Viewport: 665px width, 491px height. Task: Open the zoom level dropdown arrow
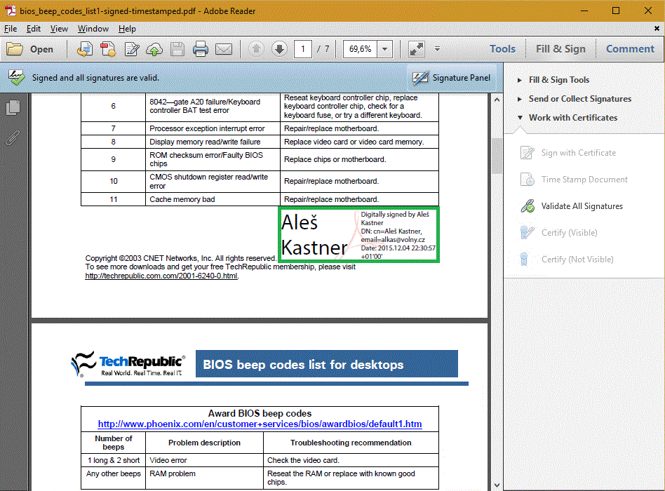tap(384, 49)
